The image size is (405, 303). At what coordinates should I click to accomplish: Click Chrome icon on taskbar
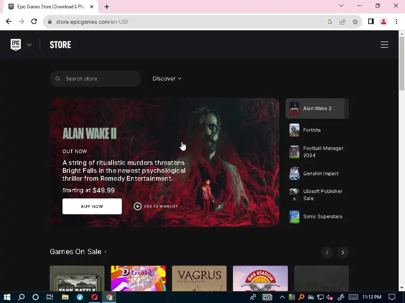109,297
